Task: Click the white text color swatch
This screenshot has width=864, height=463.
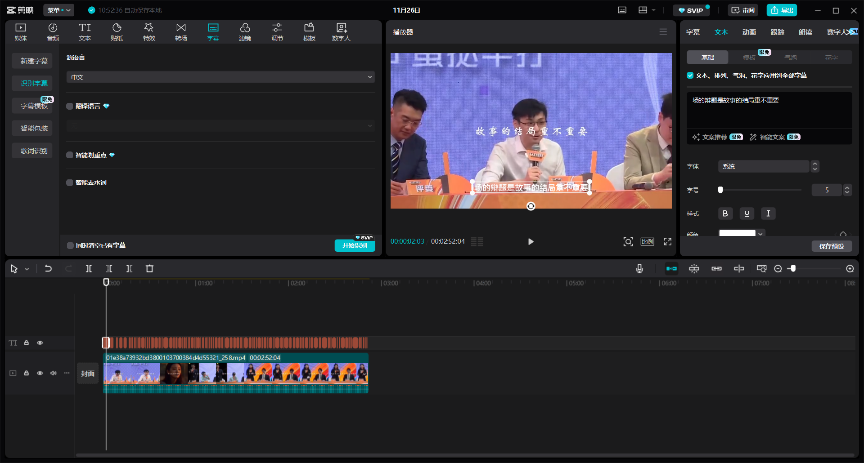Action: 737,233
